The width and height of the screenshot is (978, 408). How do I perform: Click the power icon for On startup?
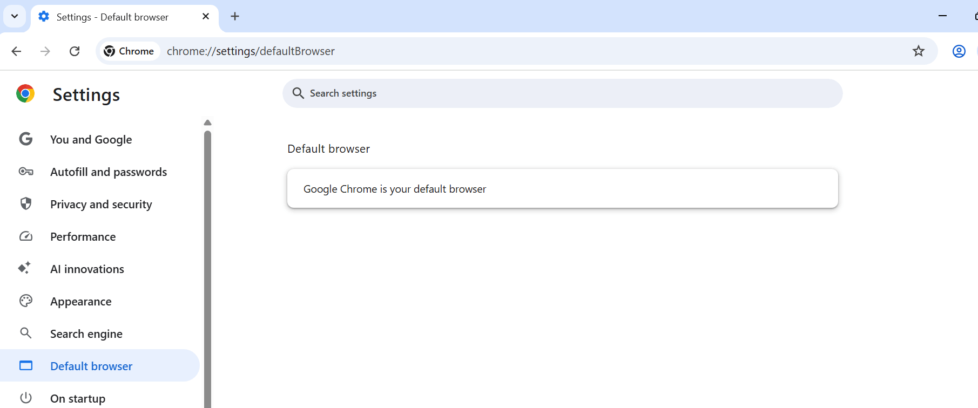tap(26, 398)
